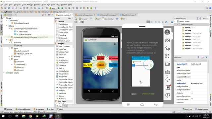
Task: Click the MirrorGo menu hamburger navigation icon
Action: click(x=128, y=104)
